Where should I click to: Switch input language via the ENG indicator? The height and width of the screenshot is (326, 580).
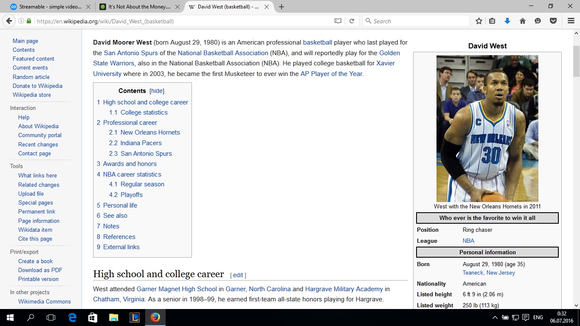(x=538, y=318)
